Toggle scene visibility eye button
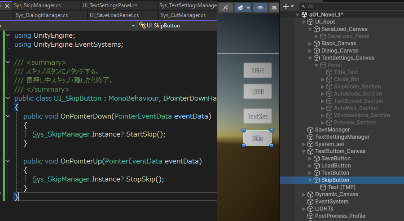Viewport: 404px width, 221px height. click(x=259, y=7)
